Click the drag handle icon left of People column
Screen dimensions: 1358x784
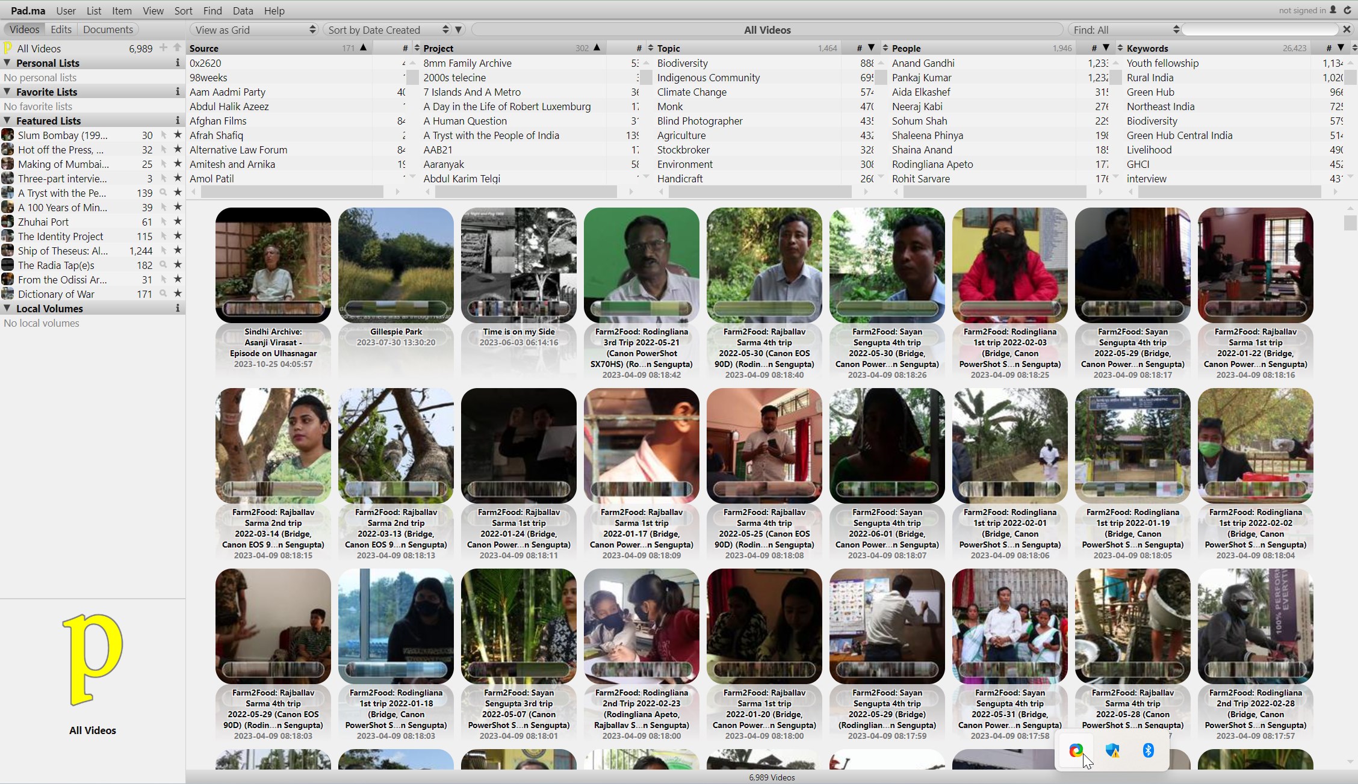coord(885,48)
